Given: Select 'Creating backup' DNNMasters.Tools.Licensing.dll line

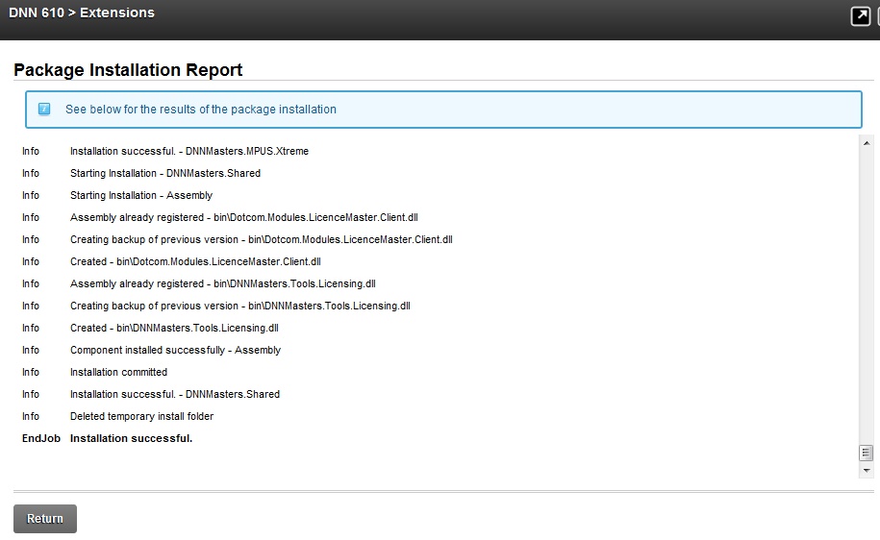Looking at the screenshot, I should [239, 307].
